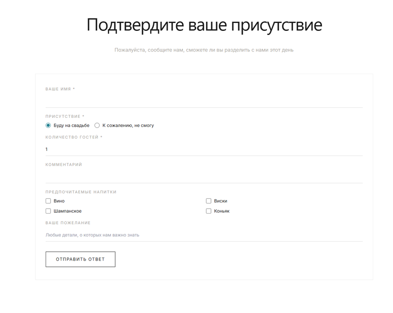This screenshot has height=313, width=393.
Task: Click the wish field with placeholder "Любые детали"
Action: coord(204,235)
